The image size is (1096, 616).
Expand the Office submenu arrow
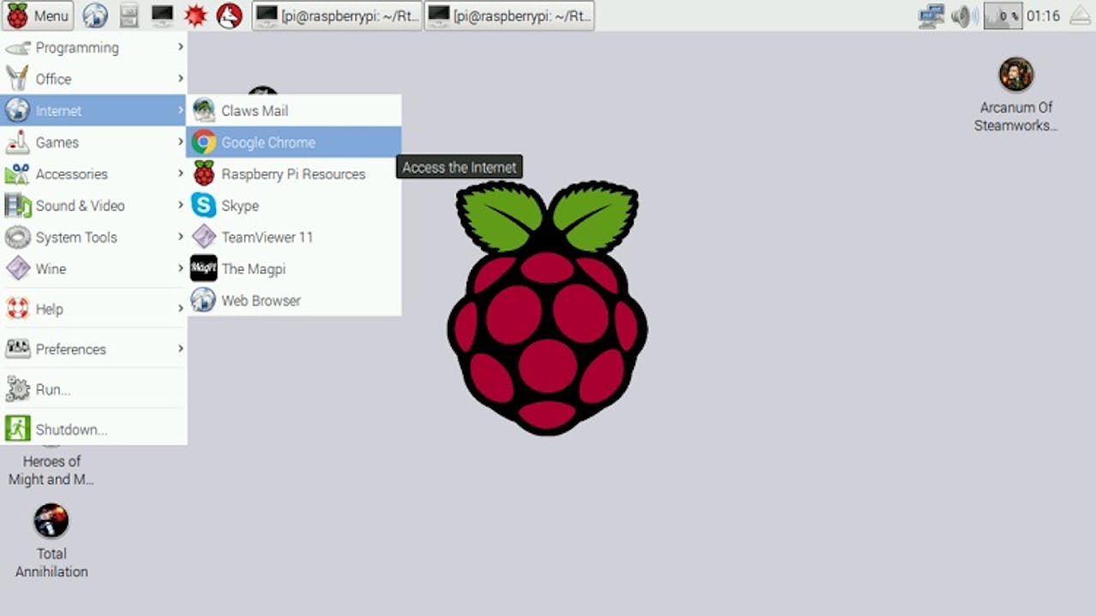point(180,79)
